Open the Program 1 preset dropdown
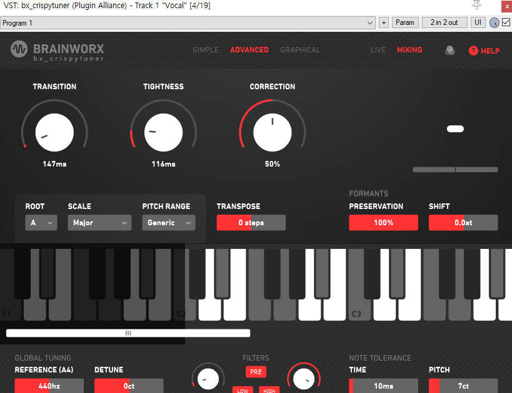 pyautogui.click(x=188, y=23)
